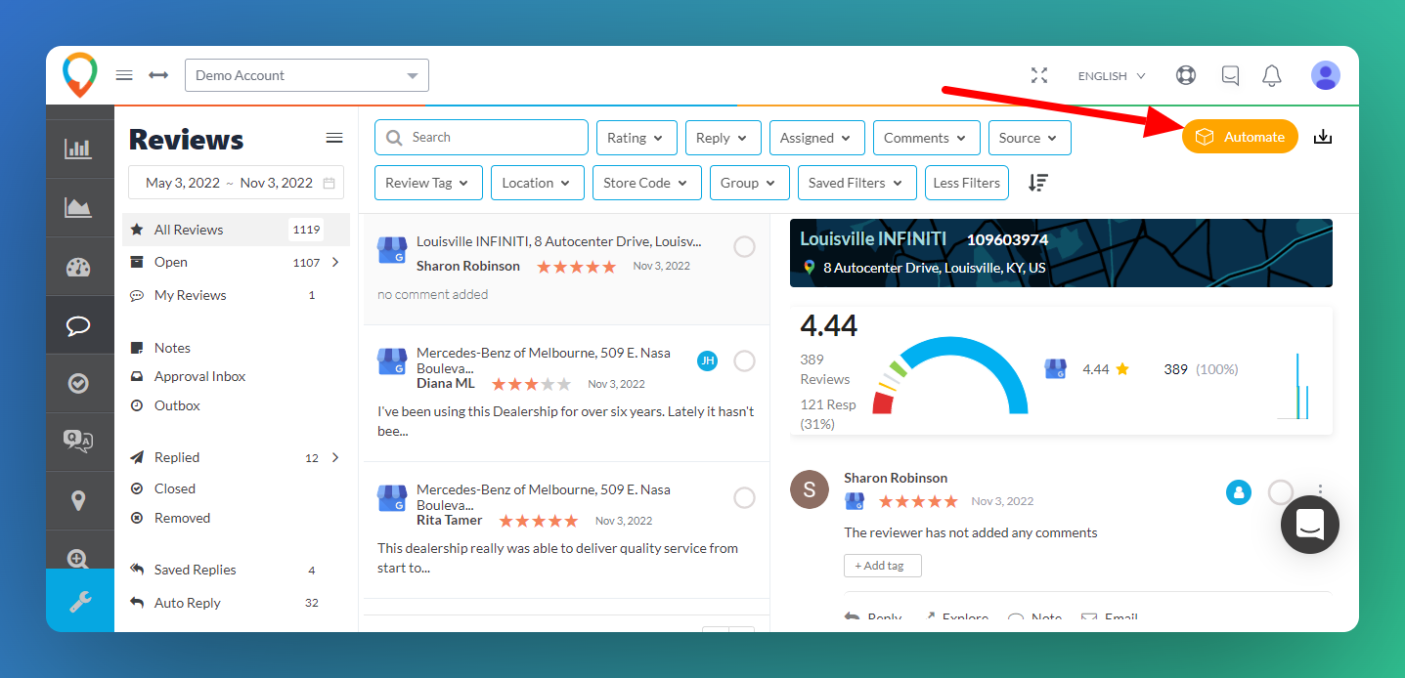Open the ENGLISH language dropdown
Image resolution: width=1405 pixels, height=678 pixels.
point(1112,75)
